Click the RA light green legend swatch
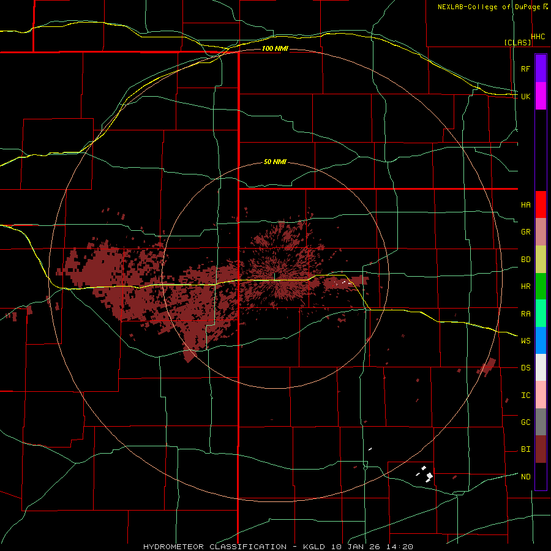 point(541,313)
